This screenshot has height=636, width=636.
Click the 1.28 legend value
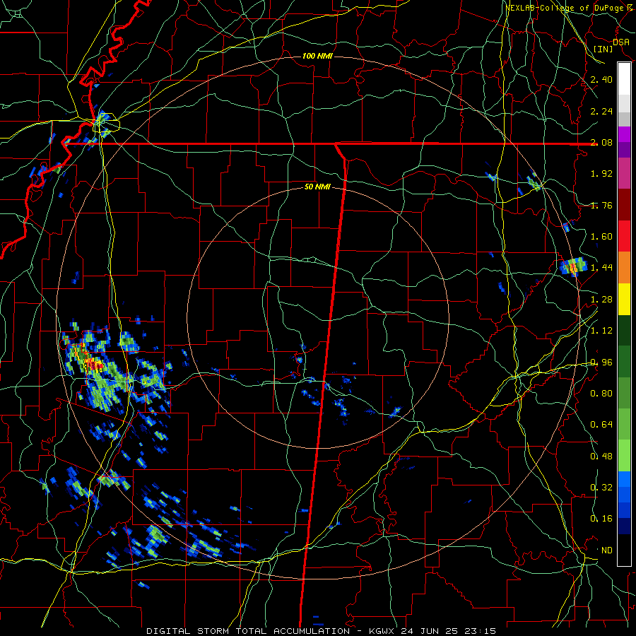[x=601, y=300]
